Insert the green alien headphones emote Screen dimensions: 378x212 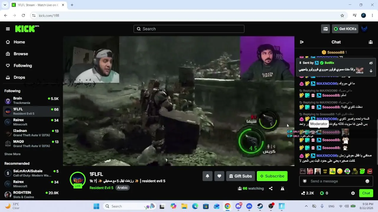[347, 171]
